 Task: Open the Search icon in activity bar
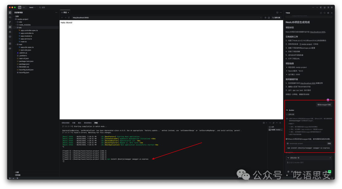click(x=10, y=17)
